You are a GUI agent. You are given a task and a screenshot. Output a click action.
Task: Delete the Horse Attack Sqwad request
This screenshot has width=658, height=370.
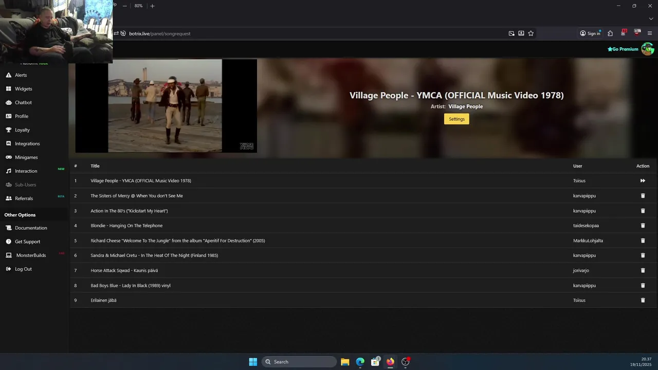point(643,270)
